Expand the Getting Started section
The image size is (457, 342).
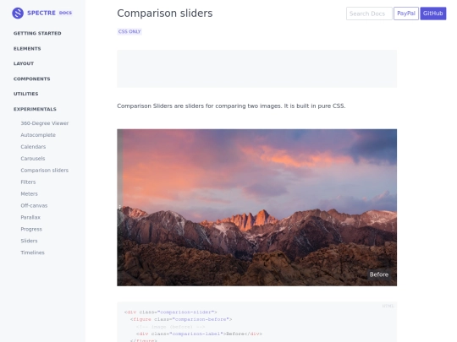pos(37,33)
